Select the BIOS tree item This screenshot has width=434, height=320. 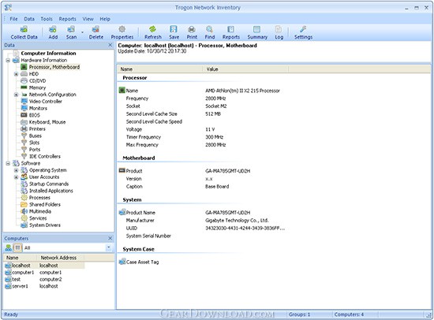point(34,115)
